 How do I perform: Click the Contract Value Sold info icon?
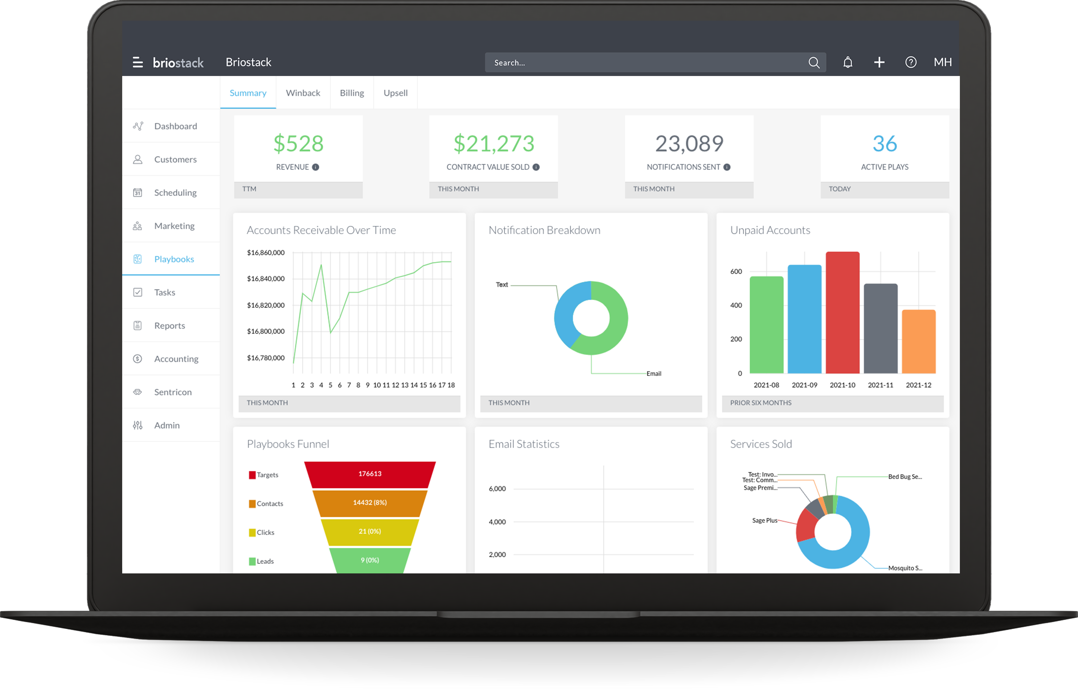tap(536, 167)
